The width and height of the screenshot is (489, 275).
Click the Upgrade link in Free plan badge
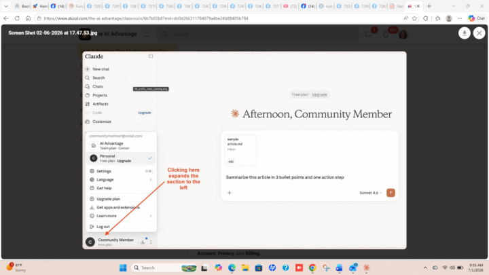tap(320, 94)
